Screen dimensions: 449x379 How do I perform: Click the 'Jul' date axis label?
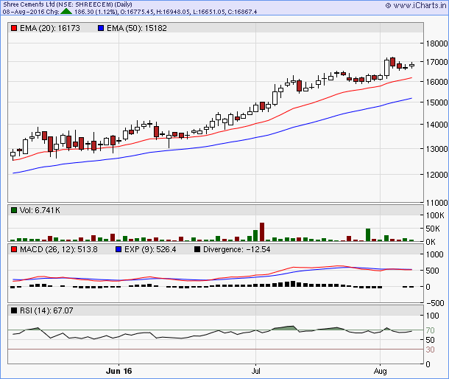(255, 371)
